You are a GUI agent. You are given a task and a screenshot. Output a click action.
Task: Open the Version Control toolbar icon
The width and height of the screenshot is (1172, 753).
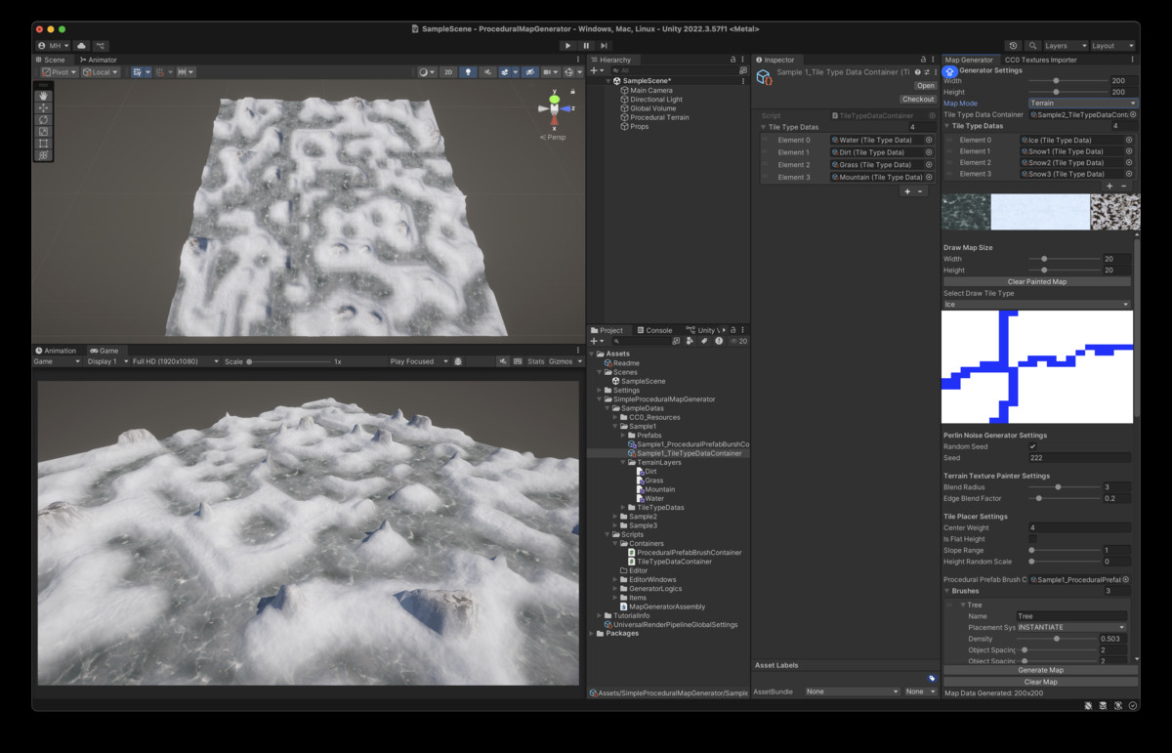point(101,45)
